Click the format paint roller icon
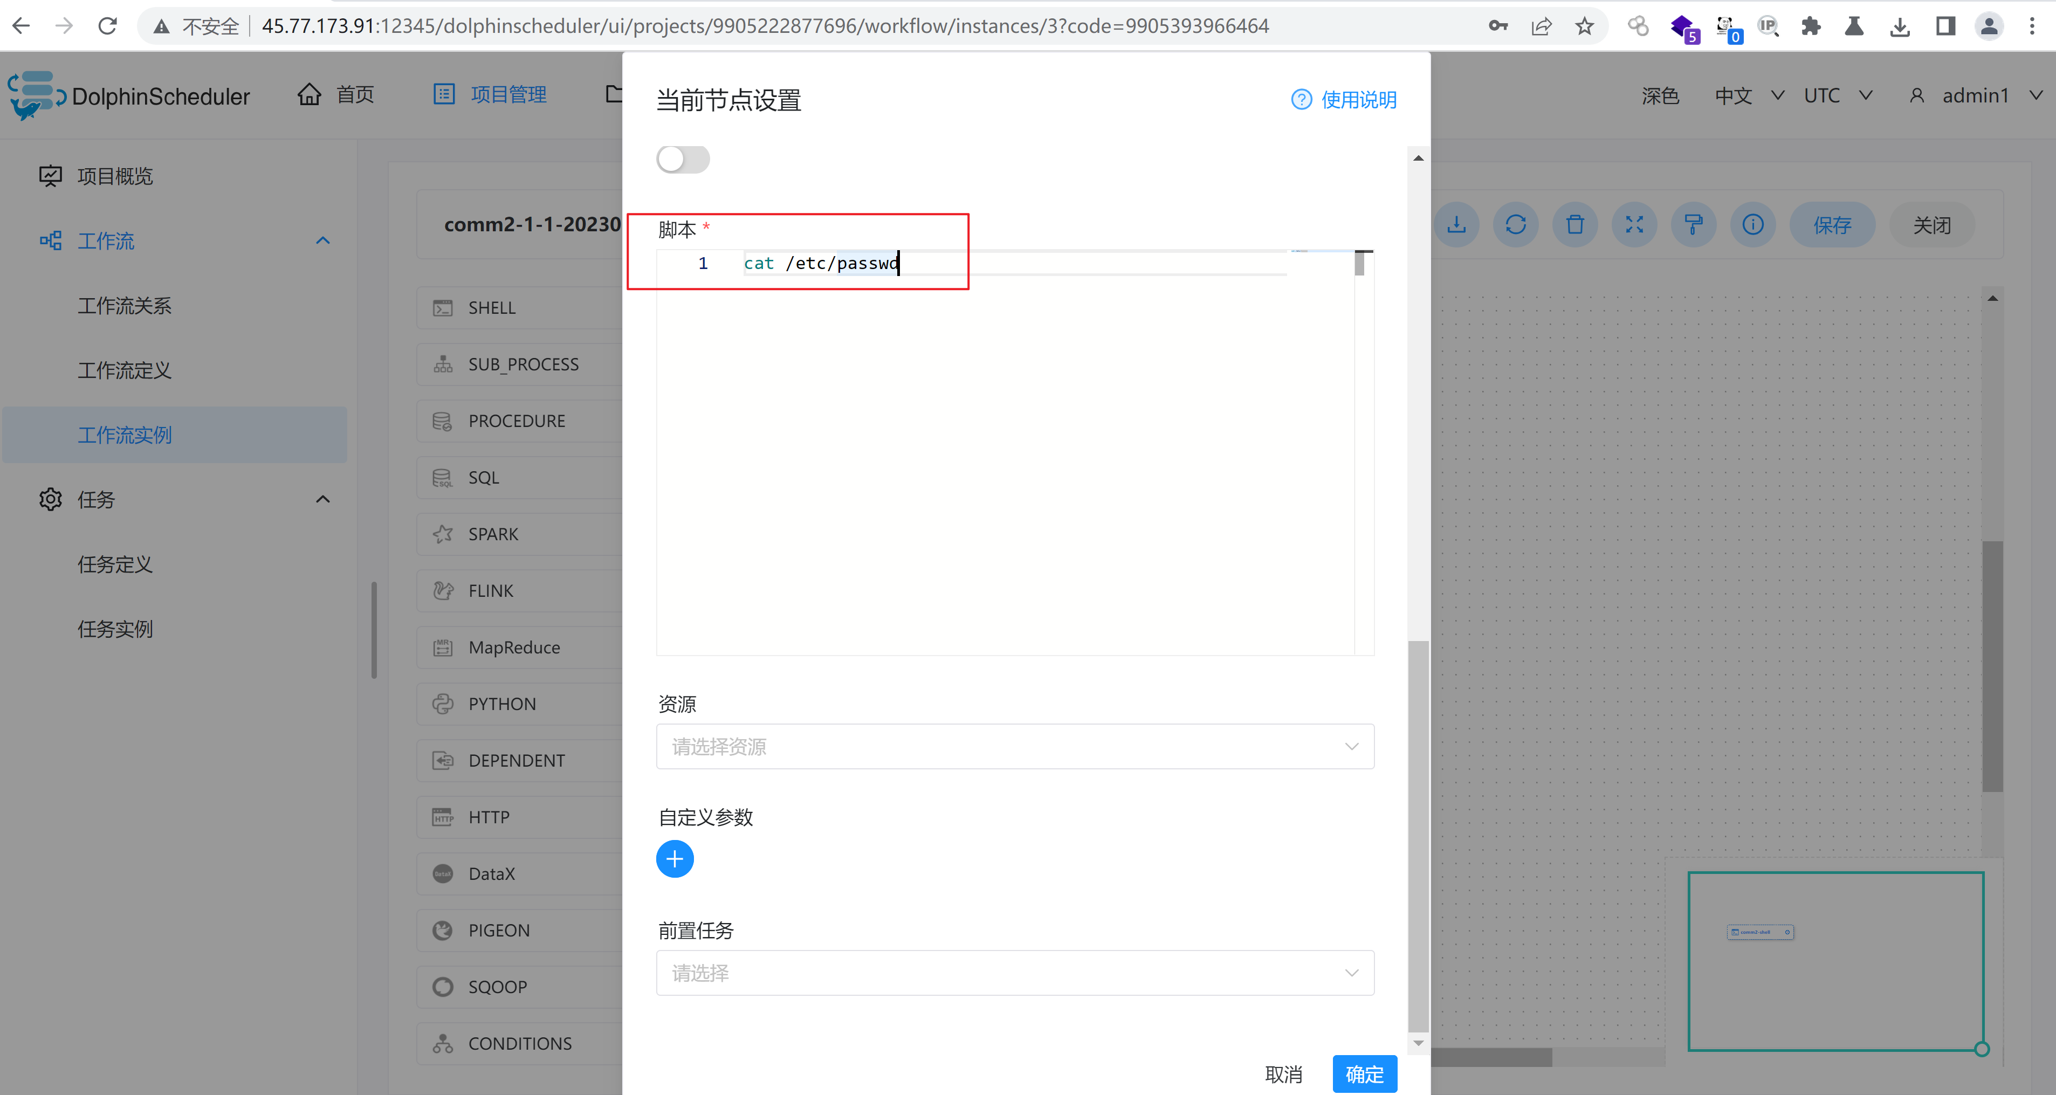This screenshot has height=1095, width=2056. 1694,225
